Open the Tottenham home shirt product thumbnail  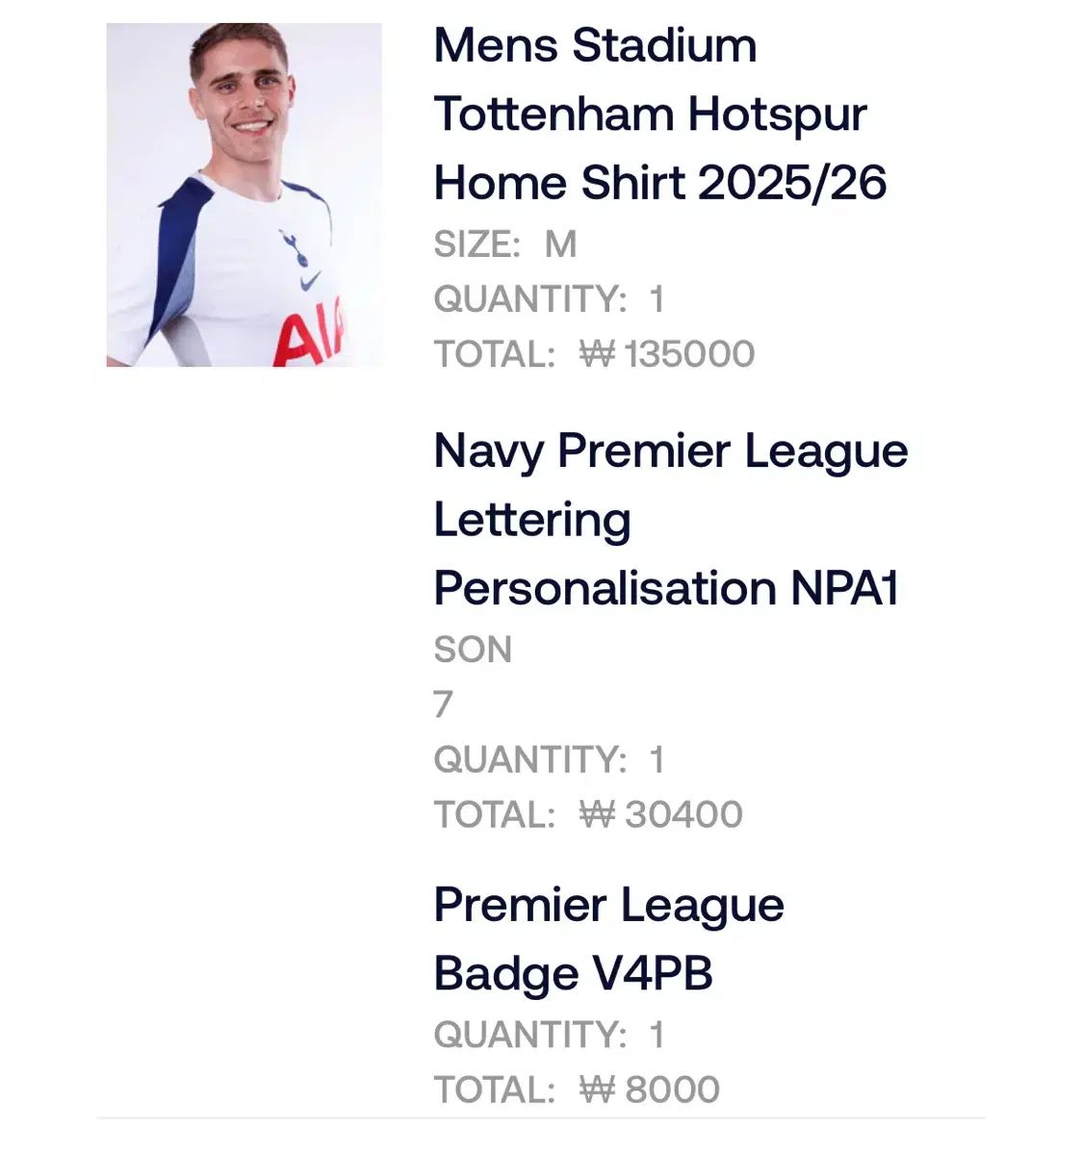244,194
